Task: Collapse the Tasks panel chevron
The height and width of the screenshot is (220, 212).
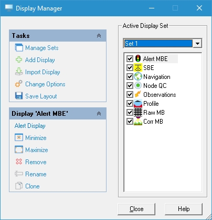Action: [99, 36]
